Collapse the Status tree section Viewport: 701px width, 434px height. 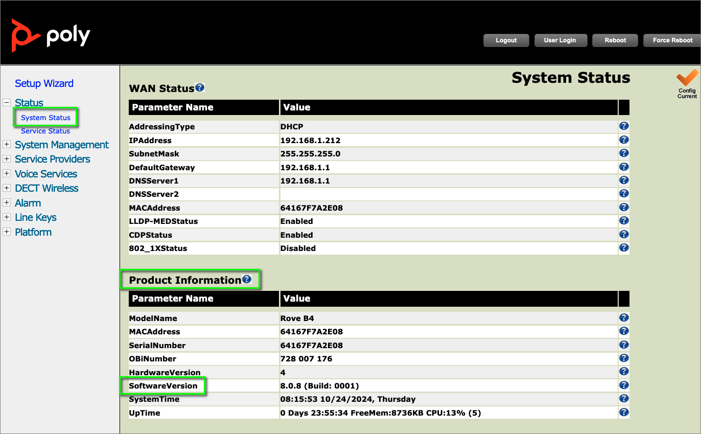[x=7, y=103]
